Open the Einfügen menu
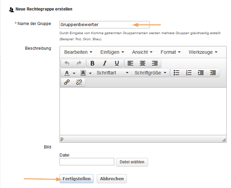This screenshot has height=188, width=231. [112, 52]
